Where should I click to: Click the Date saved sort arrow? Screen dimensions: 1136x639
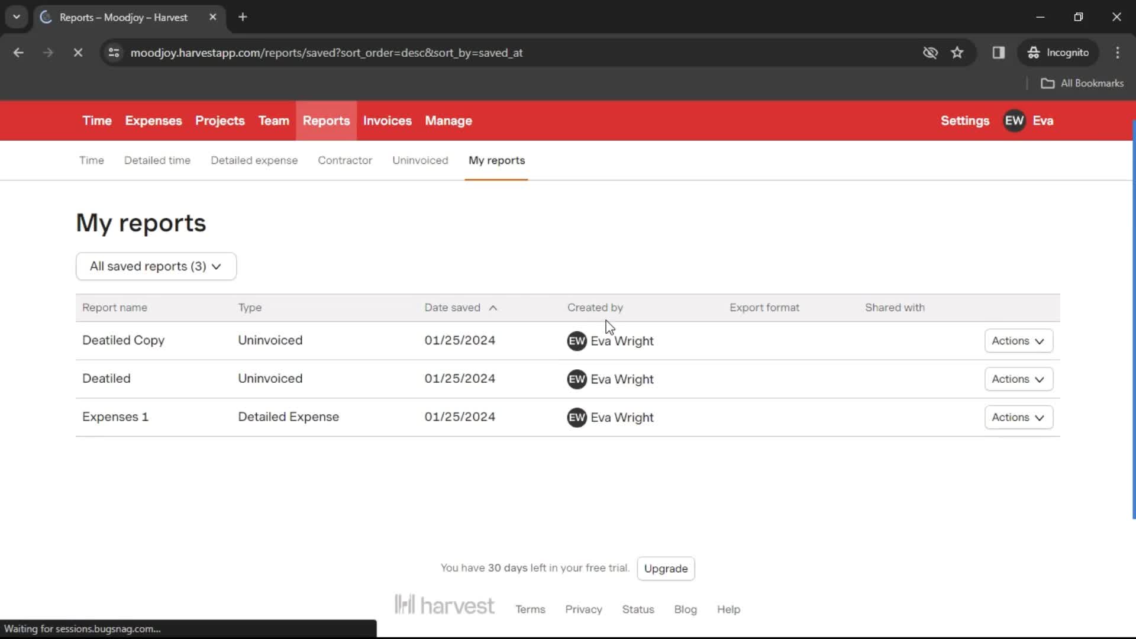tap(493, 308)
